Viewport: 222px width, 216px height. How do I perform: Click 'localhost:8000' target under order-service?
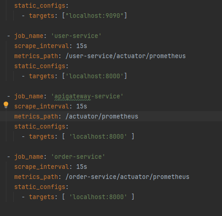click(98, 197)
